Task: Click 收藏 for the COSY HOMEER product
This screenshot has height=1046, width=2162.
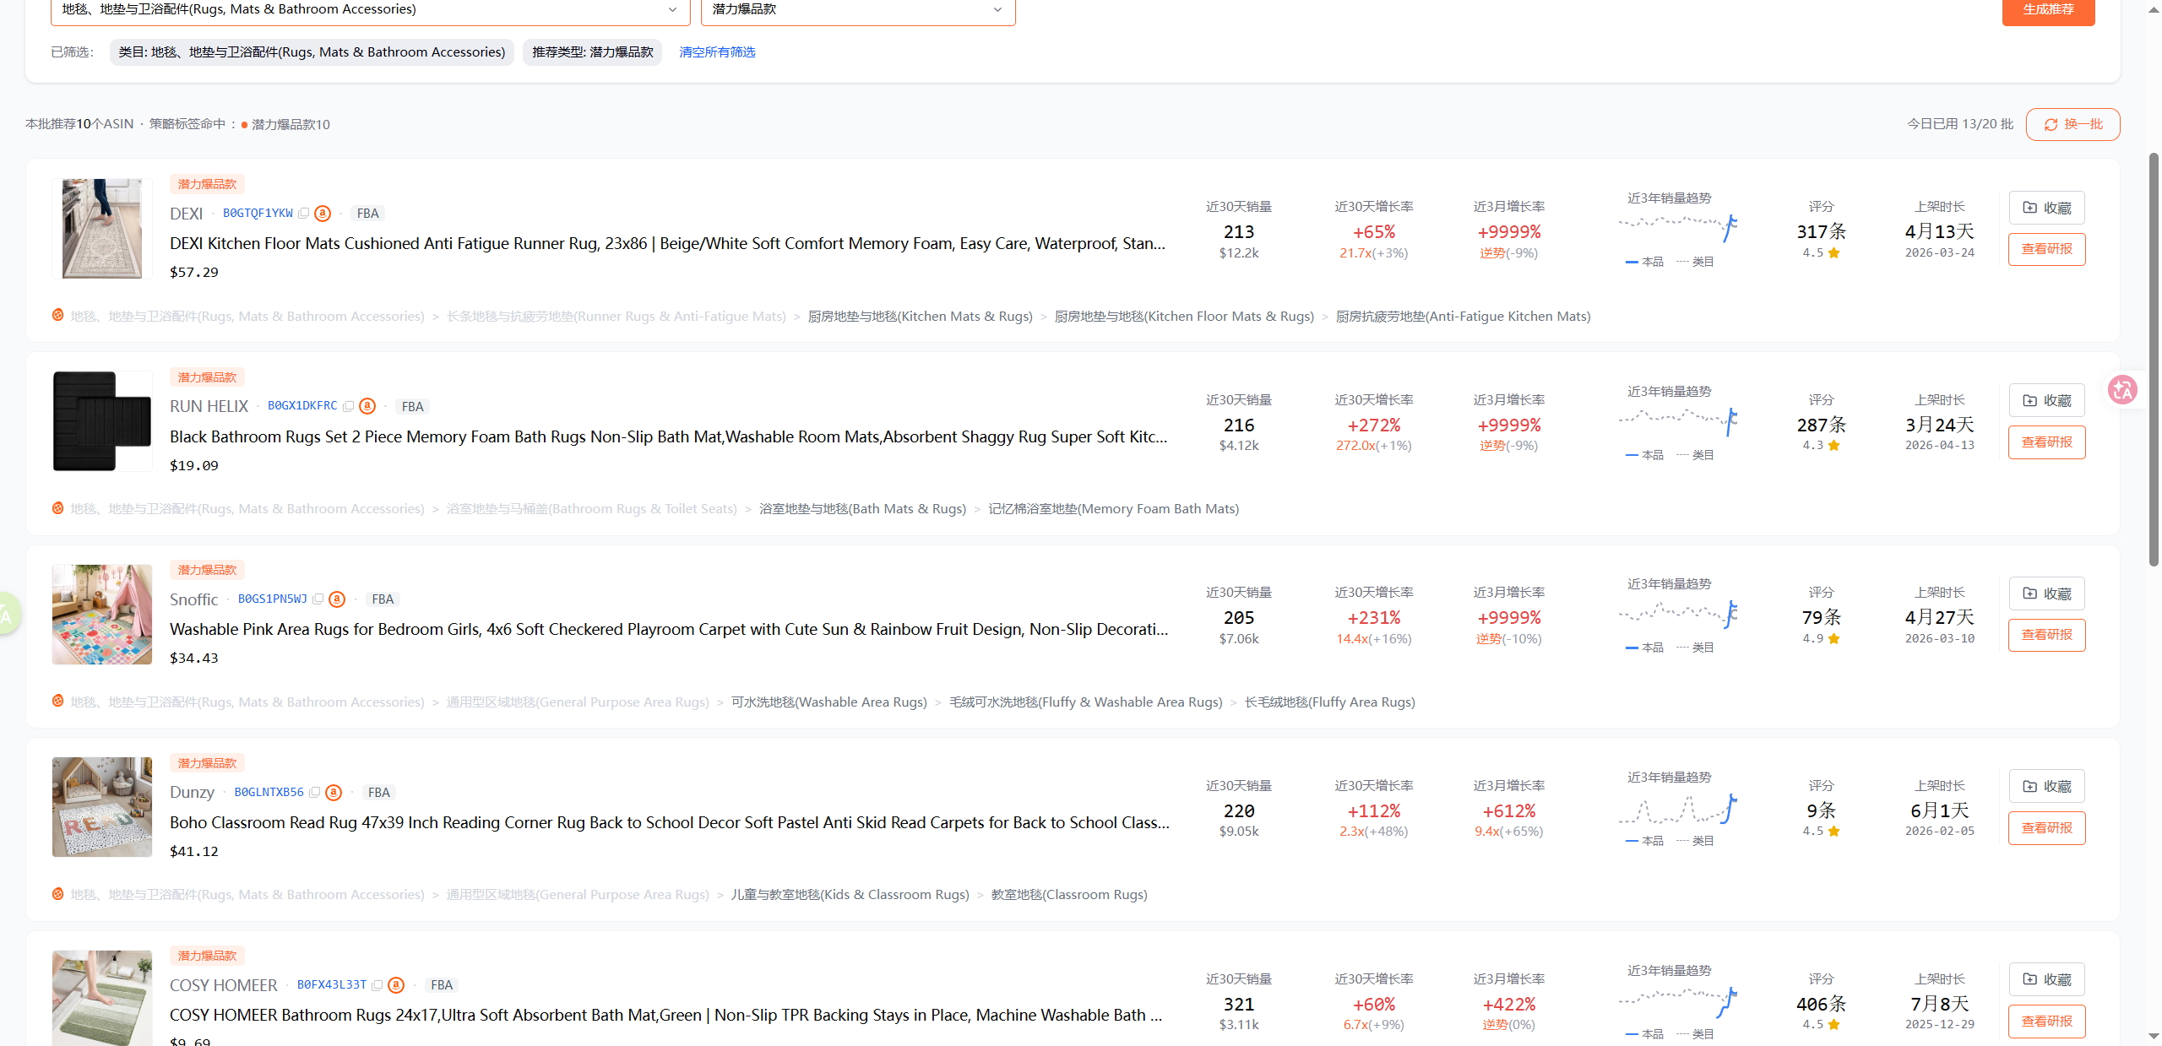Action: click(x=2046, y=979)
